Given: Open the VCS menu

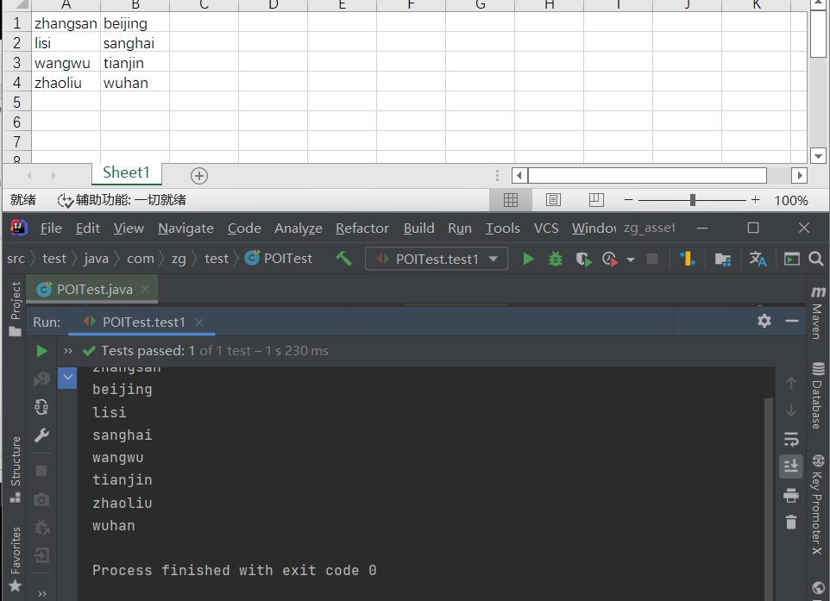Looking at the screenshot, I should (x=546, y=228).
